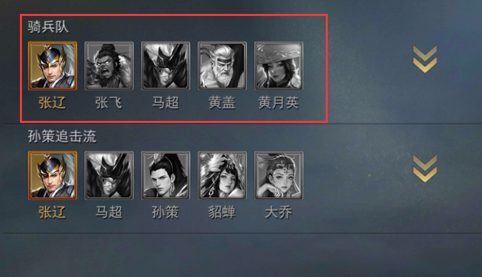The width and height of the screenshot is (482, 277).
Task: Select 张飞 hero portrait
Action: [109, 66]
